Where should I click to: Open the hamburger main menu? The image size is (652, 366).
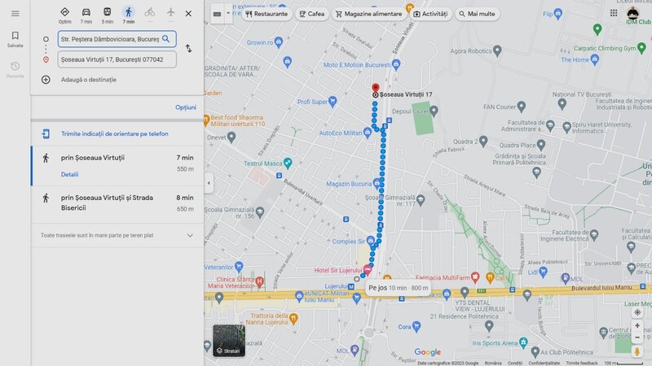(x=15, y=14)
